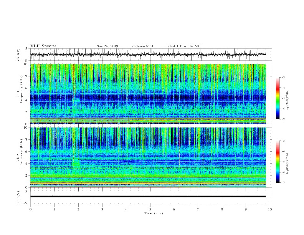Click the ch.1 color bar '-3' tick value

(283, 77)
